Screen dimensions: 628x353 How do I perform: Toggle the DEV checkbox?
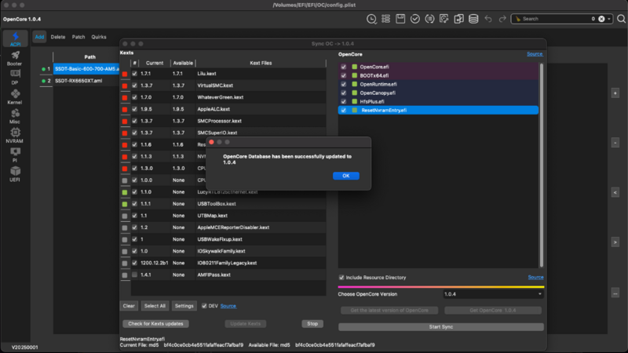205,306
